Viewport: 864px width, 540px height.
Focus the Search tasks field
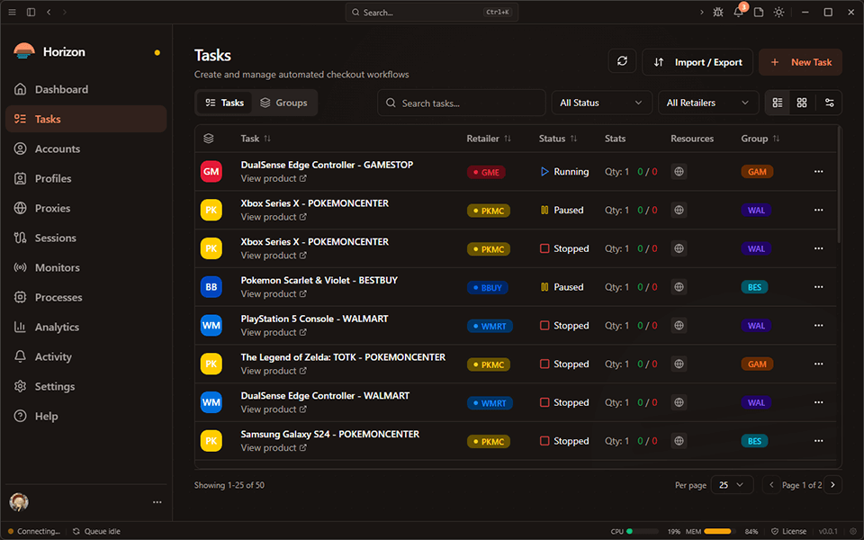[x=462, y=103]
